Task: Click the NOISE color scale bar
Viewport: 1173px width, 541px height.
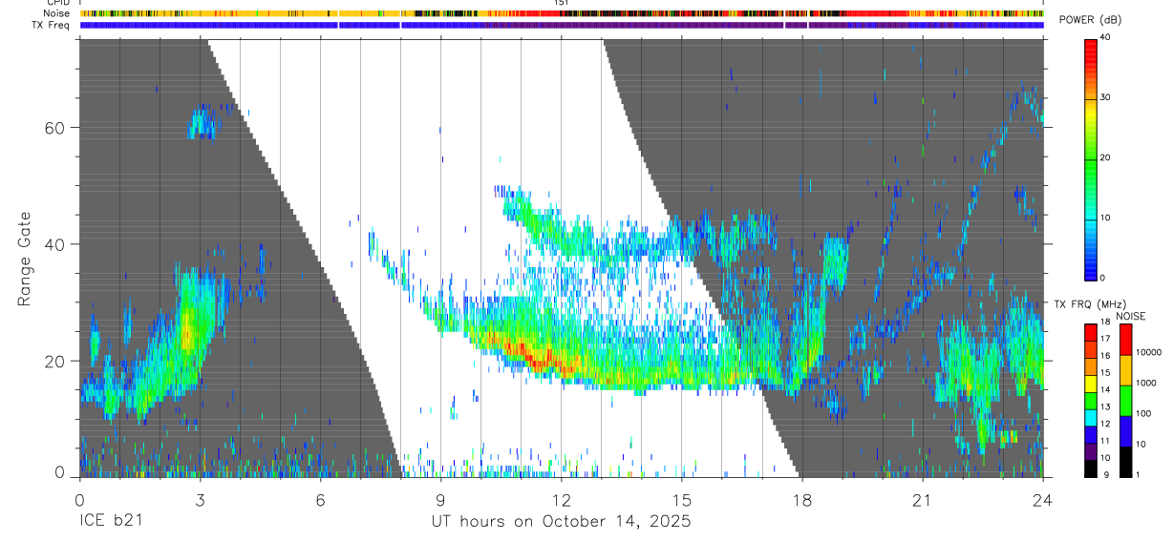Action: click(1125, 400)
